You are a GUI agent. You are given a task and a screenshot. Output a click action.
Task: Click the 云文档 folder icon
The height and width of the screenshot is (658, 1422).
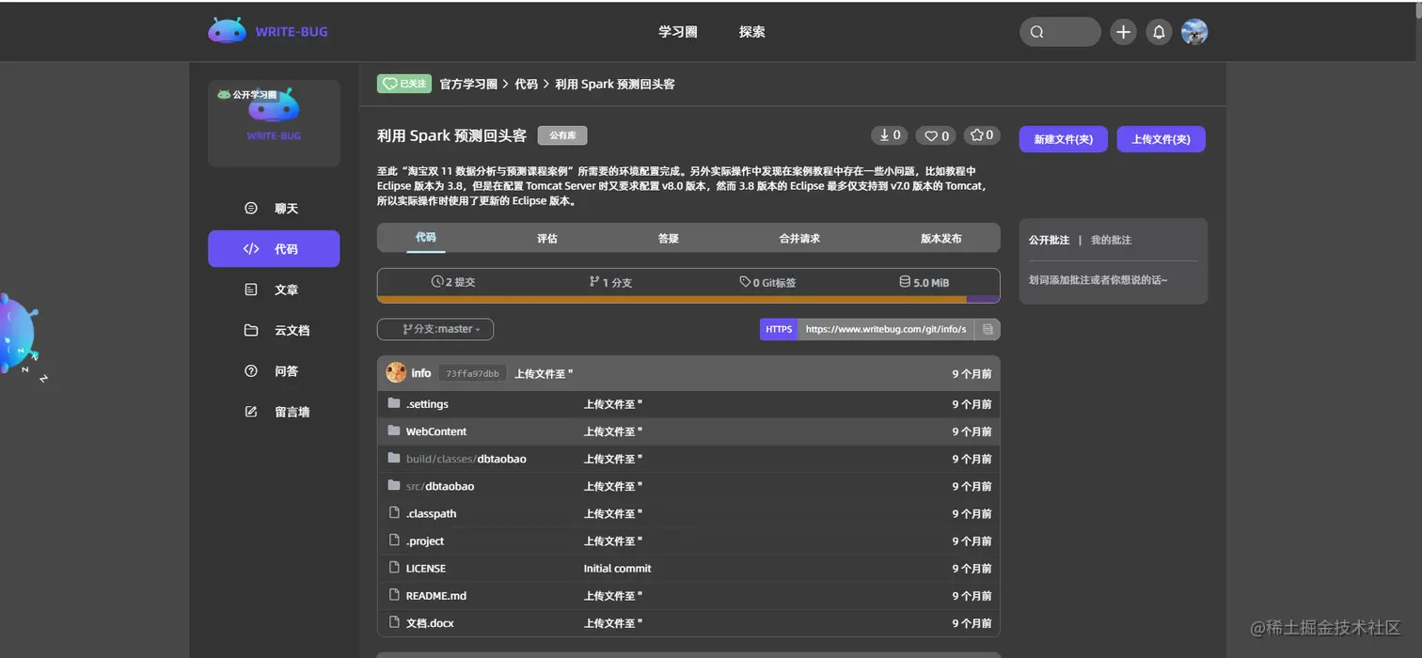coord(251,330)
